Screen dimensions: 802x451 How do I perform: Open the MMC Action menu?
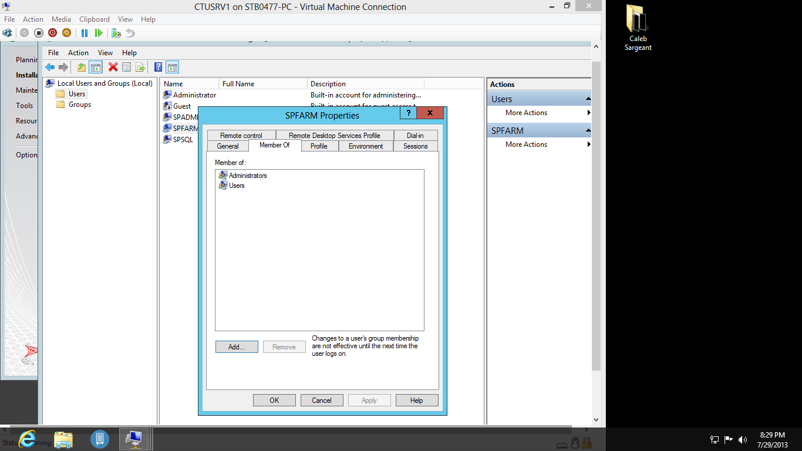(x=78, y=53)
